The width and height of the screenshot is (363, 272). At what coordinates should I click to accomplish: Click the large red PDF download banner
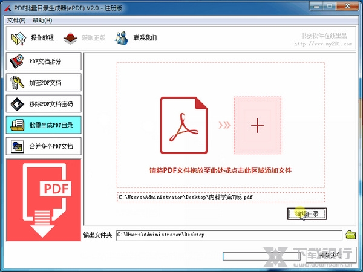coord(44,200)
